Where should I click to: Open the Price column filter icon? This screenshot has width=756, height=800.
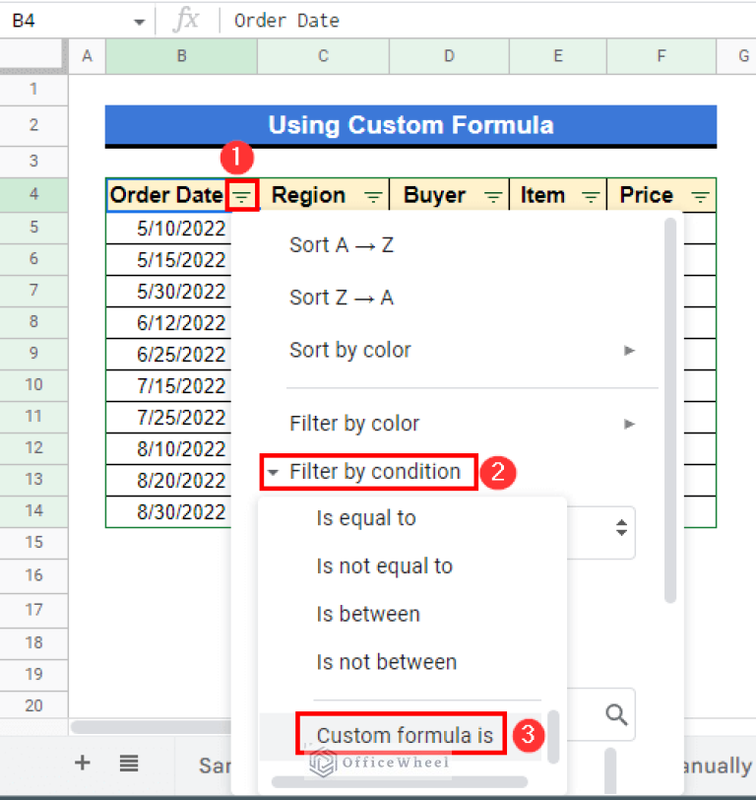700,197
